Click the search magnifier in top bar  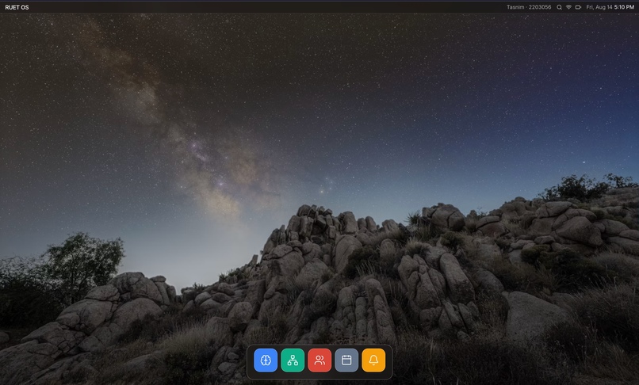pos(559,7)
